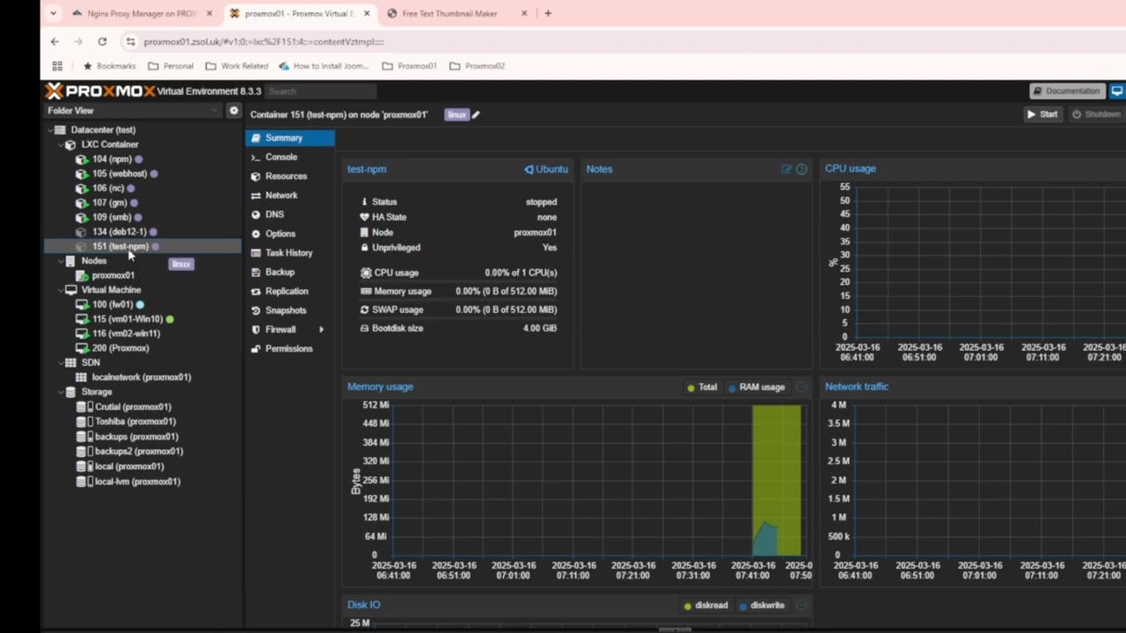This screenshot has height=633, width=1126.
Task: Open the Folder View dropdown
Action: click(x=133, y=111)
